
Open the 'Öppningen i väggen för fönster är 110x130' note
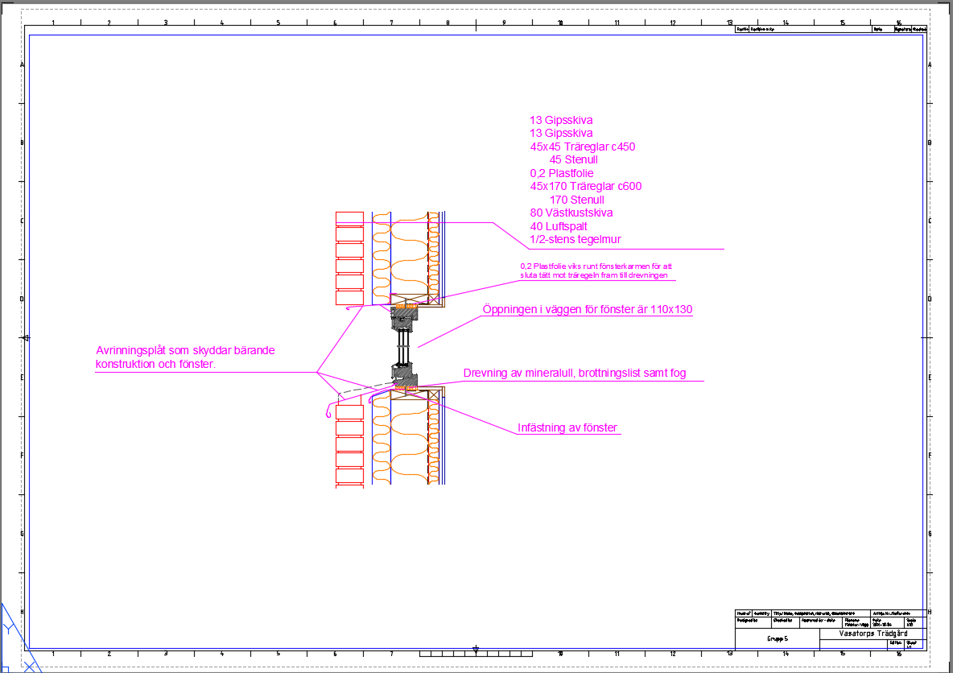click(587, 309)
